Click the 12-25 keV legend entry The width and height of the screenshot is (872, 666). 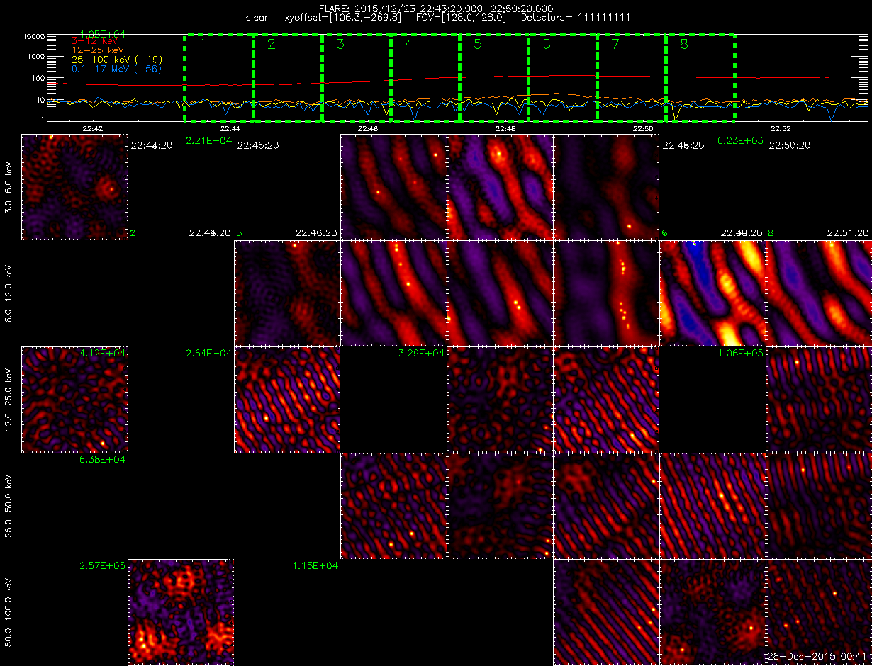[98, 51]
